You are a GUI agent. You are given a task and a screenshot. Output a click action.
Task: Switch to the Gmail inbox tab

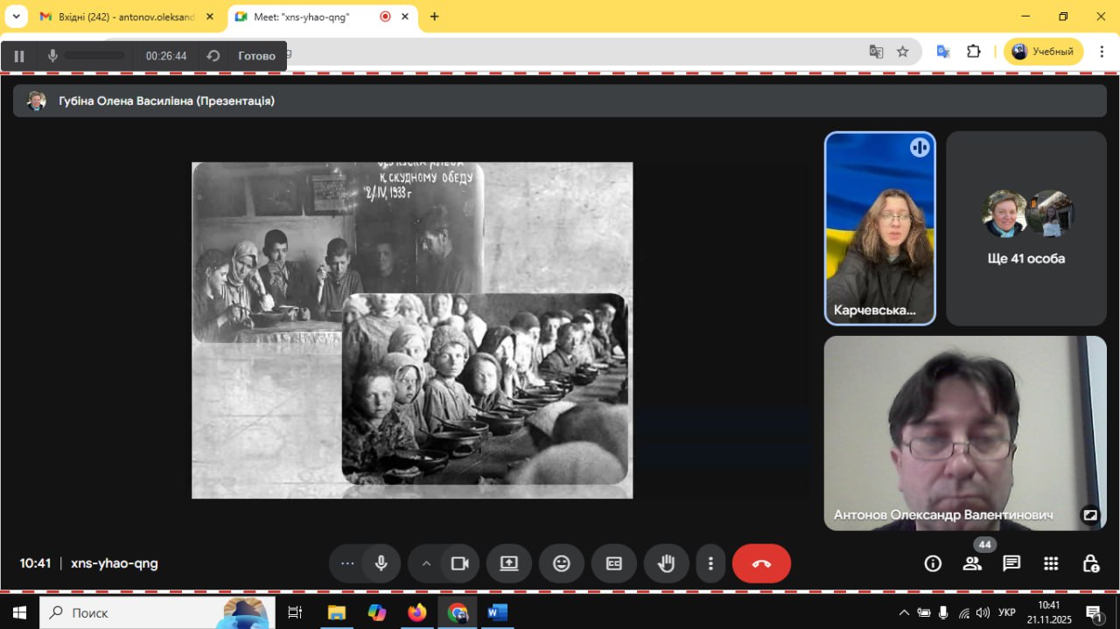tap(127, 17)
